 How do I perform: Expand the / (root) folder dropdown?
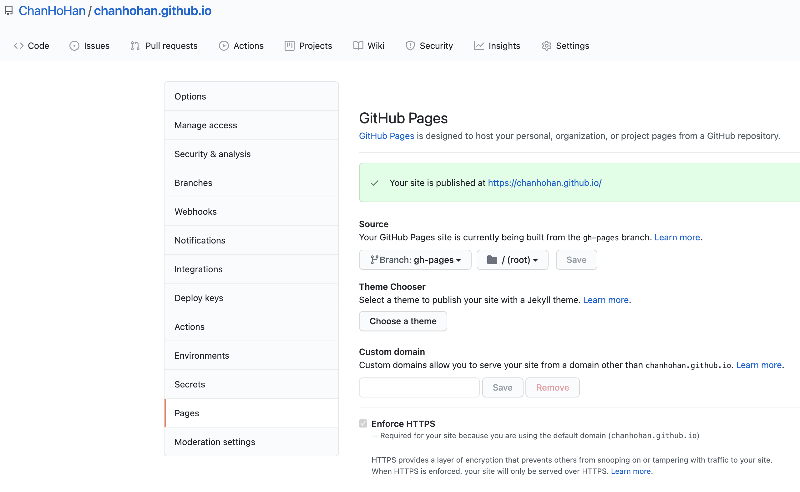pos(512,260)
